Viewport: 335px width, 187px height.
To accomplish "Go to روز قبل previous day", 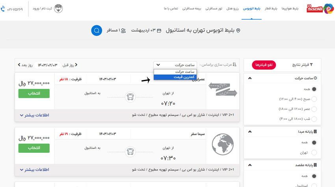I will tap(70, 65).
